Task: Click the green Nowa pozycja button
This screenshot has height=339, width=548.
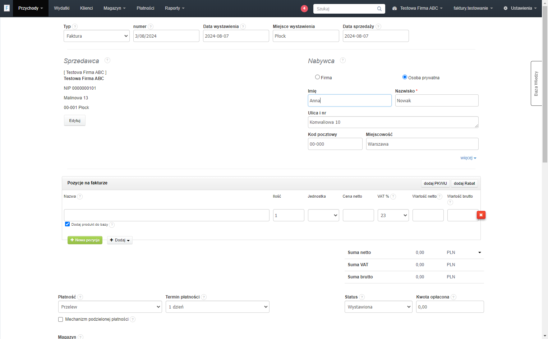Action: pyautogui.click(x=85, y=240)
